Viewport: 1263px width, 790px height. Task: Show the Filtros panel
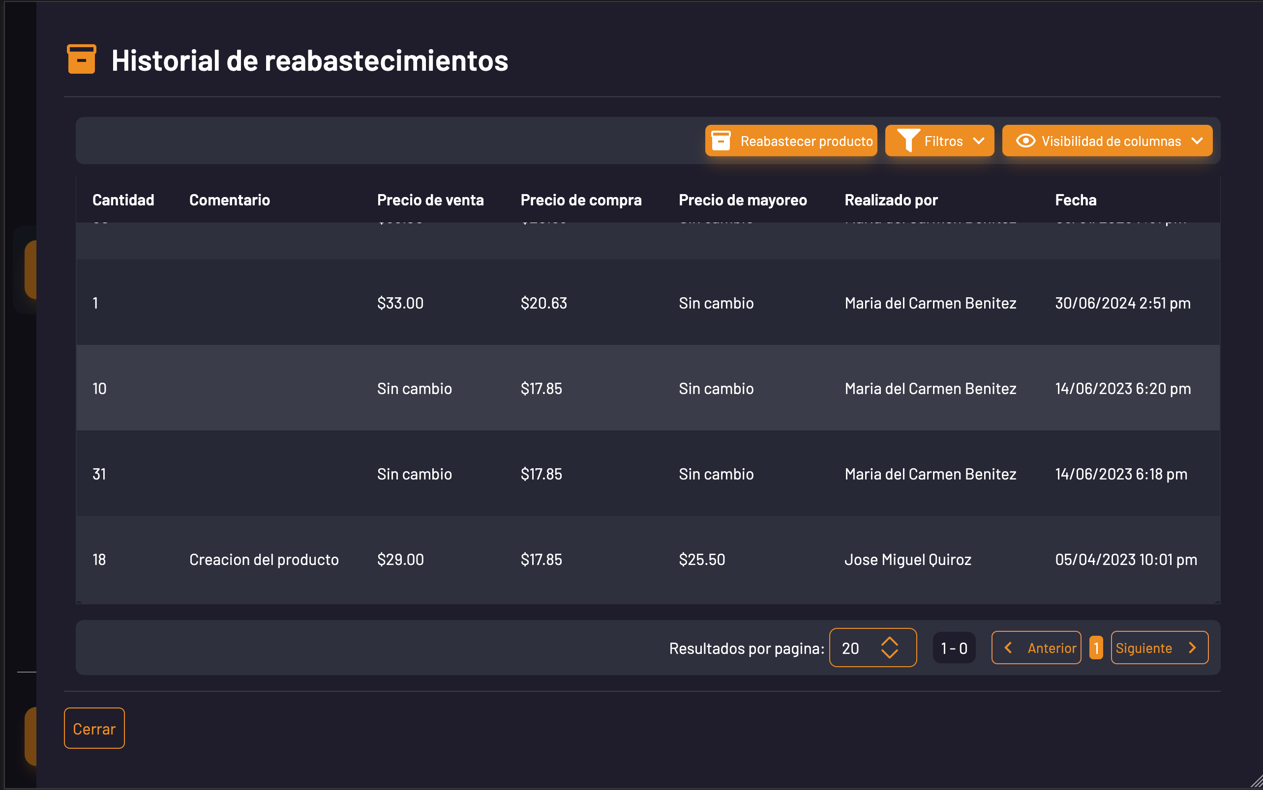(x=939, y=141)
